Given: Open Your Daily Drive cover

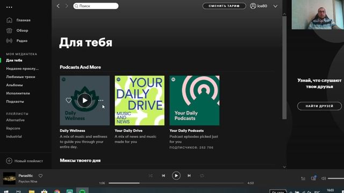Looking at the screenshot, I should click(x=140, y=100).
